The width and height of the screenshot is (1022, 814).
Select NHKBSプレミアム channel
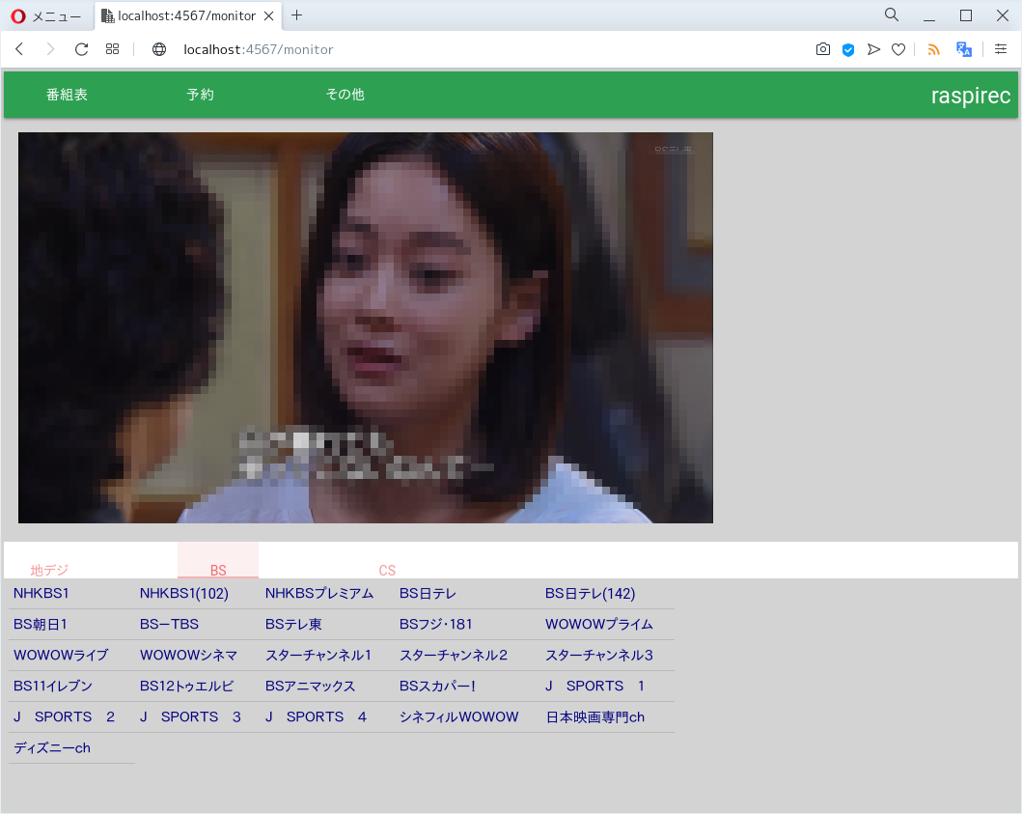tap(319, 594)
